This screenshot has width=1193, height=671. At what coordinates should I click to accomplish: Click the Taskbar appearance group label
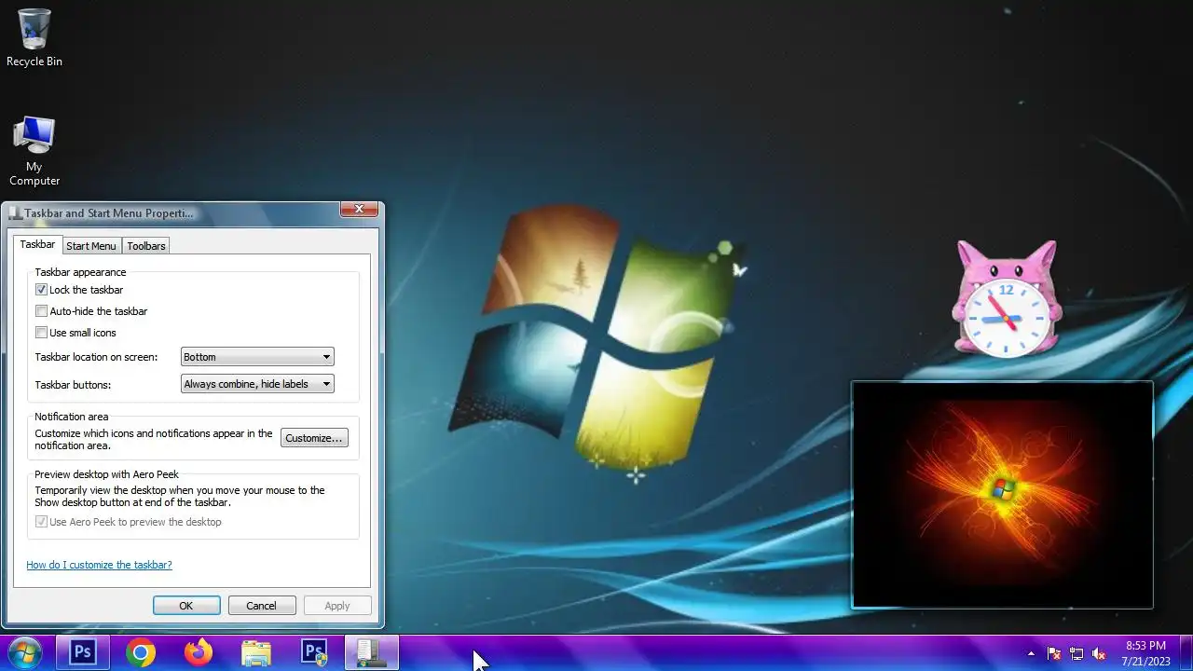pyautogui.click(x=80, y=272)
